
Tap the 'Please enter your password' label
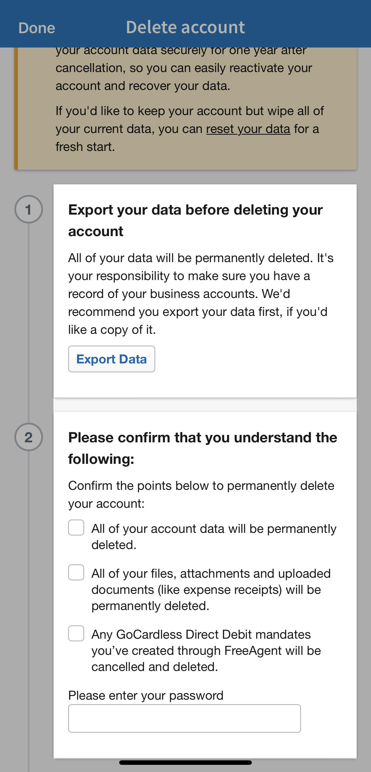point(146,695)
